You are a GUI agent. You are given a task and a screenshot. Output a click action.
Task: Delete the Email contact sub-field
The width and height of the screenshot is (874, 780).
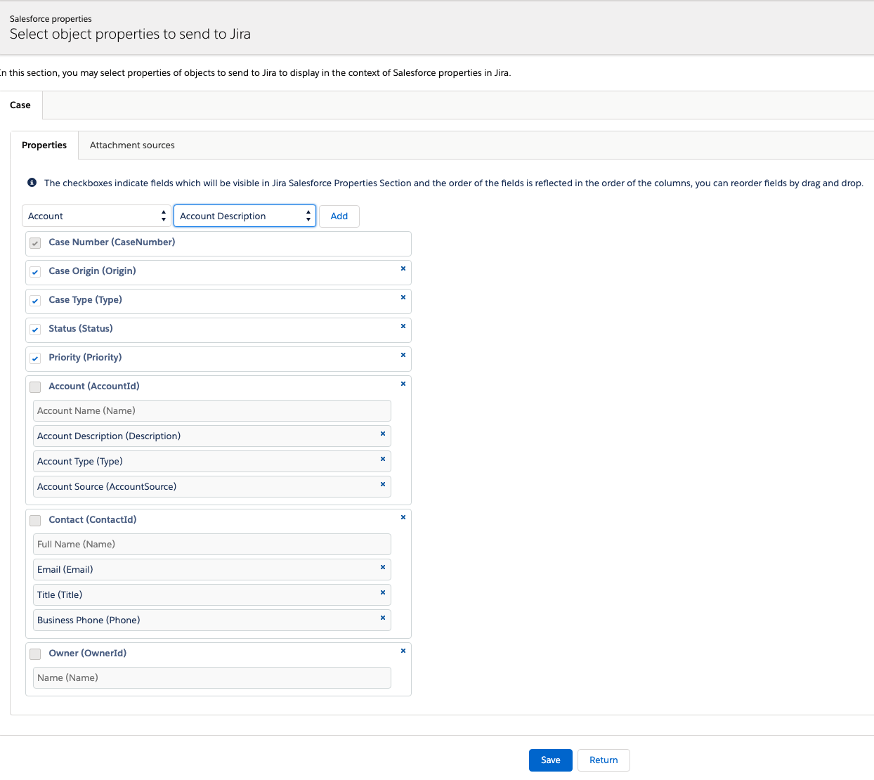383,567
